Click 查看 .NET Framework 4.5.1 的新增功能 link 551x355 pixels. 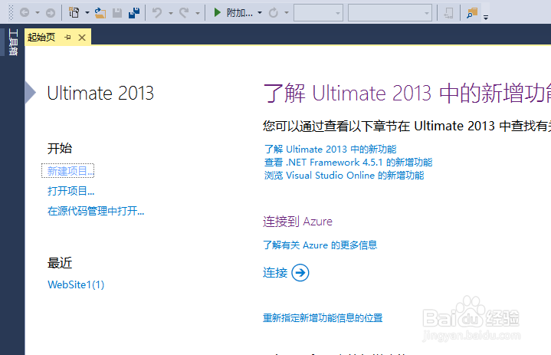point(348,162)
